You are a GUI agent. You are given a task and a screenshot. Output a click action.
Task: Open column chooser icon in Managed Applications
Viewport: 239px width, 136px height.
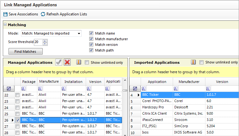79,62
